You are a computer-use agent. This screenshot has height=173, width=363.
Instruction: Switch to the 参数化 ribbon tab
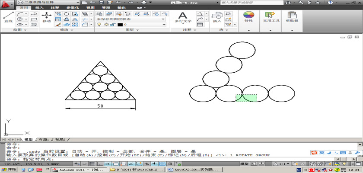pos(72,7)
